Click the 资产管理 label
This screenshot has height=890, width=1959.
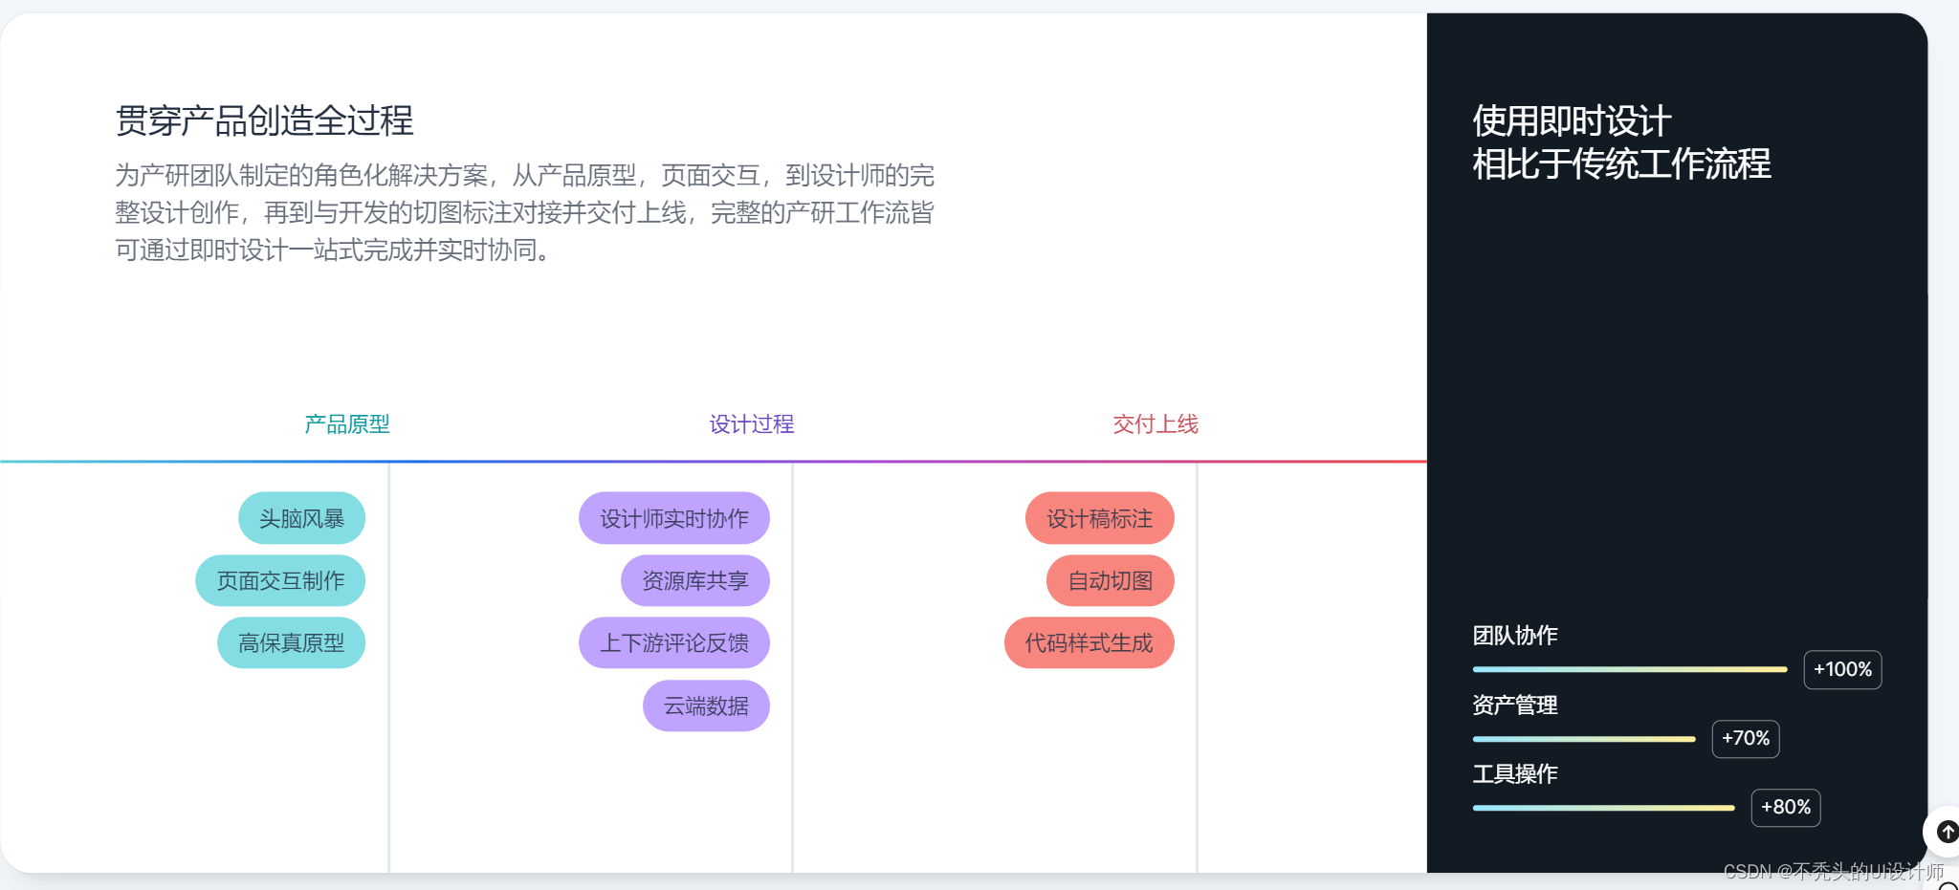coord(1515,705)
